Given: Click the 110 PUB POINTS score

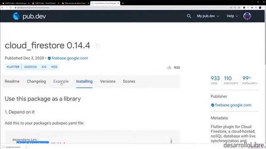Looking at the screenshot, I should click(x=231, y=80).
